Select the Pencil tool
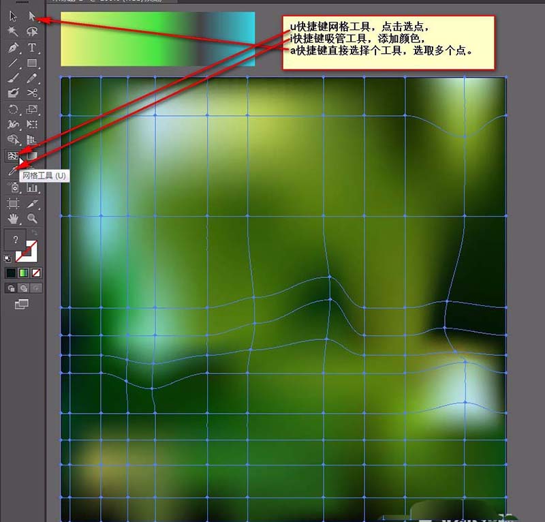The height and width of the screenshot is (522, 545). pyautogui.click(x=32, y=78)
